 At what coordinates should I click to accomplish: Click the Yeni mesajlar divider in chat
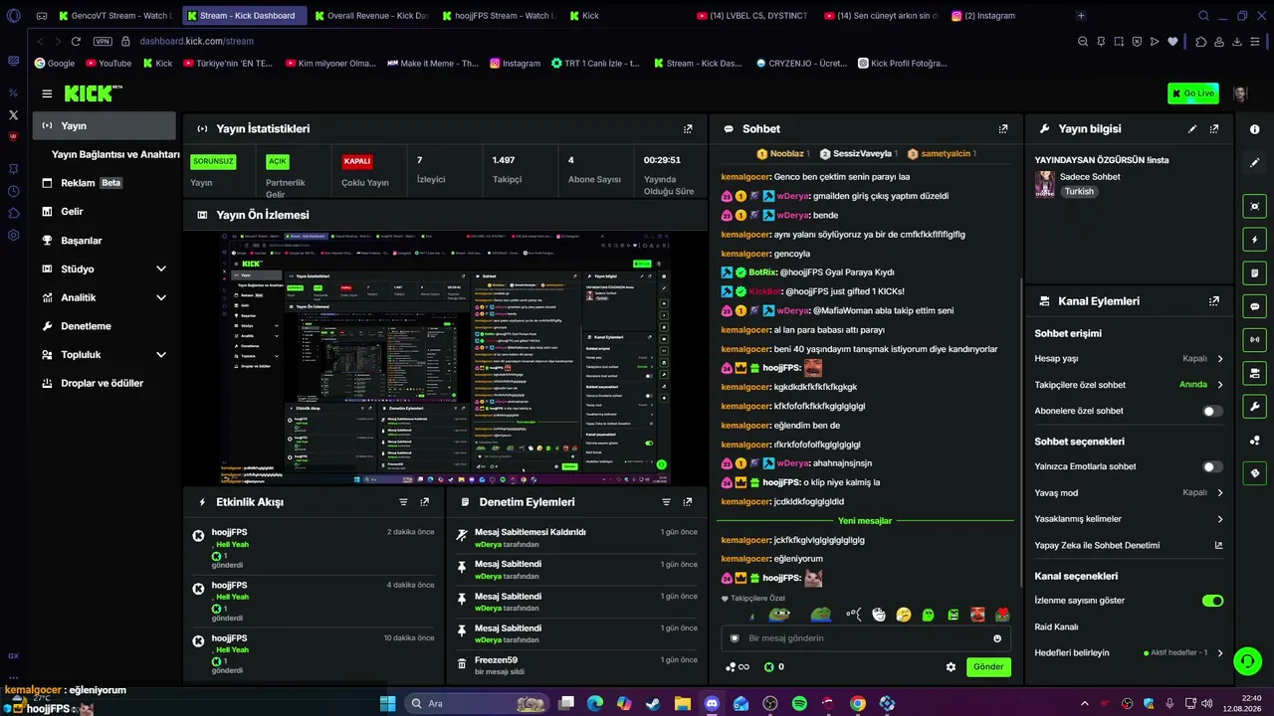pos(865,521)
